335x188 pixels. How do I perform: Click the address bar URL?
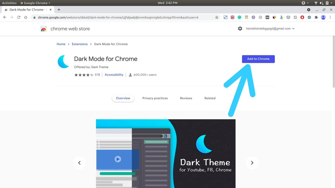coord(118,17)
